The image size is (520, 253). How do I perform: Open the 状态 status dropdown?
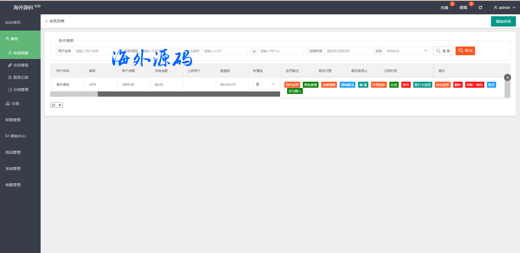[407, 51]
